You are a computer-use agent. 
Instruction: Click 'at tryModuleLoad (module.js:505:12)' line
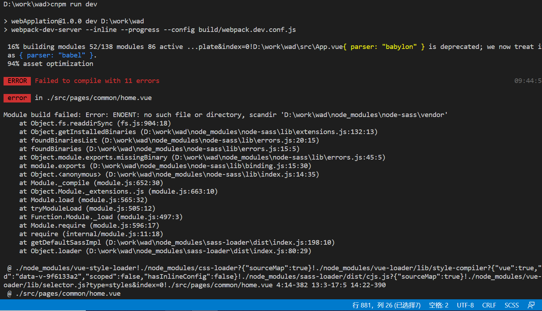(87, 209)
